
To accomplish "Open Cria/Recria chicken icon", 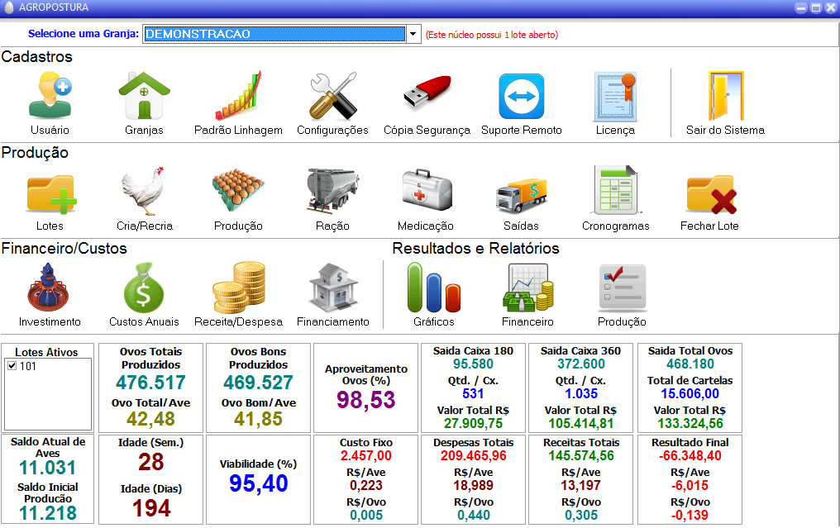I will 144,192.
